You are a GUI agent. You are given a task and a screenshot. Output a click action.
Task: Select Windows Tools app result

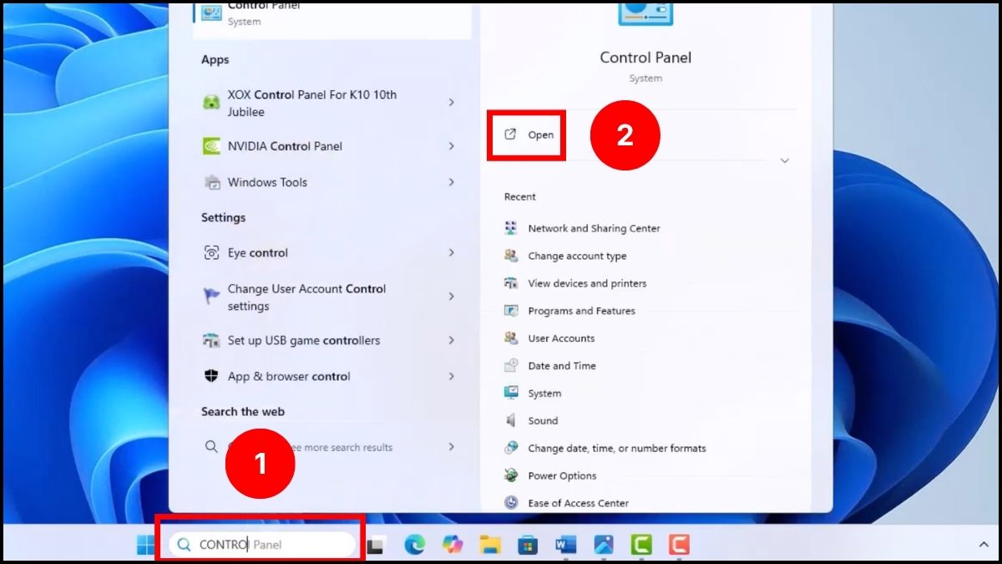[x=332, y=182]
